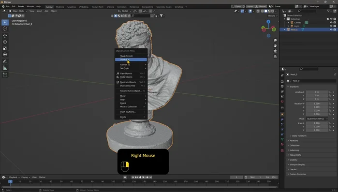
Task: Click the pan view hand icon
Action: point(275,45)
